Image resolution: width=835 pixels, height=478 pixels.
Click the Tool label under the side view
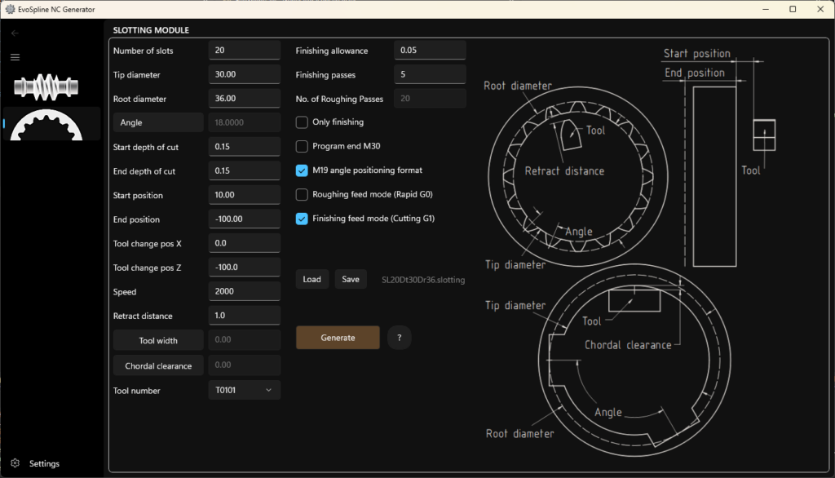751,170
